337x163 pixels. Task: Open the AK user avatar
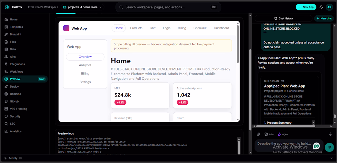(329, 7)
